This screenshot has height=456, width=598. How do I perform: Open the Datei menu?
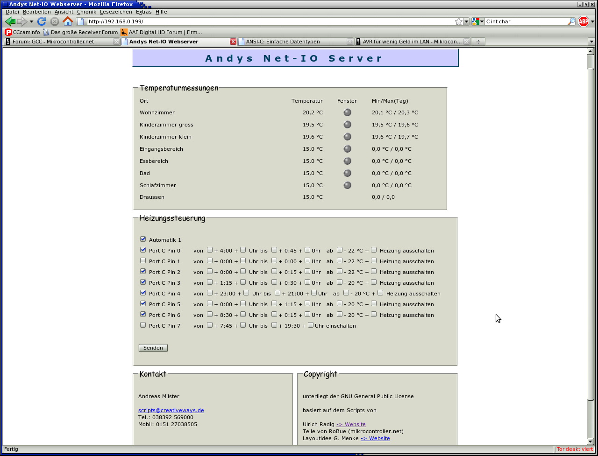(x=12, y=12)
